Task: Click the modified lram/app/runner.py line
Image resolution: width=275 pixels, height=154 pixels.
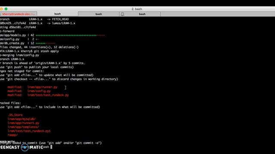Action: tap(33, 87)
